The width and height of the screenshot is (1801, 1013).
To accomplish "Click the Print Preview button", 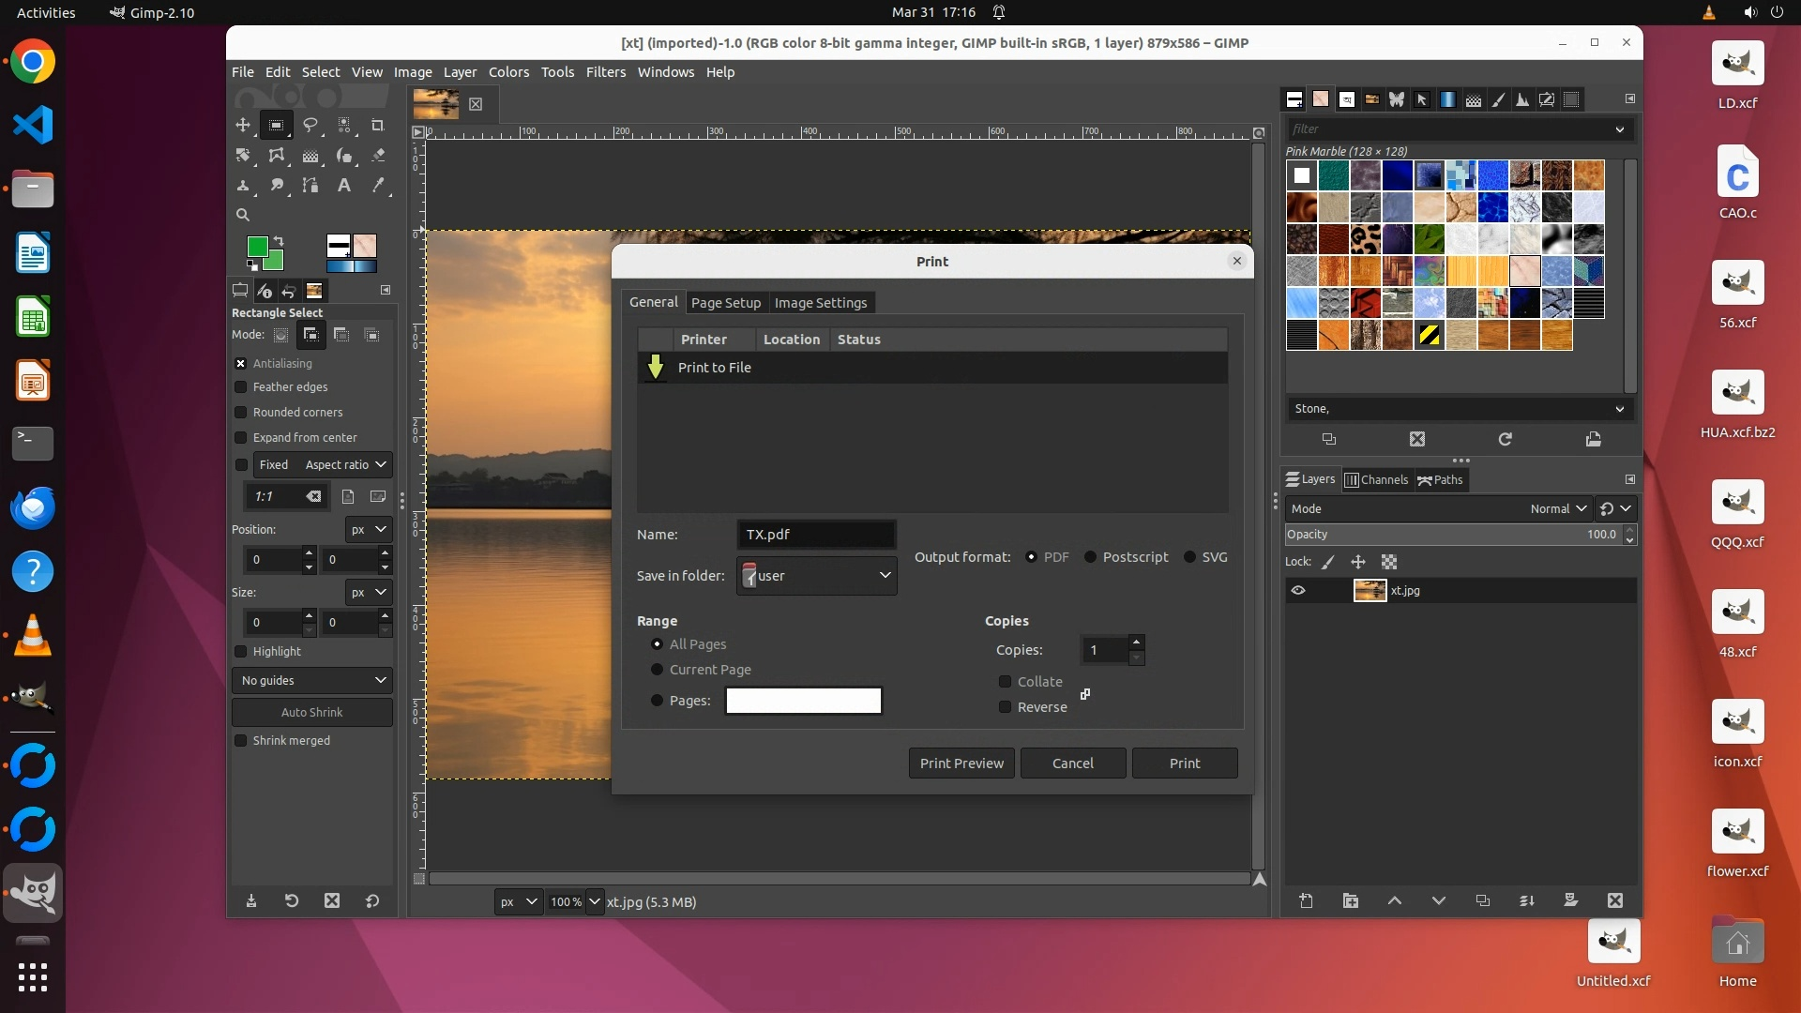I will coord(961,764).
